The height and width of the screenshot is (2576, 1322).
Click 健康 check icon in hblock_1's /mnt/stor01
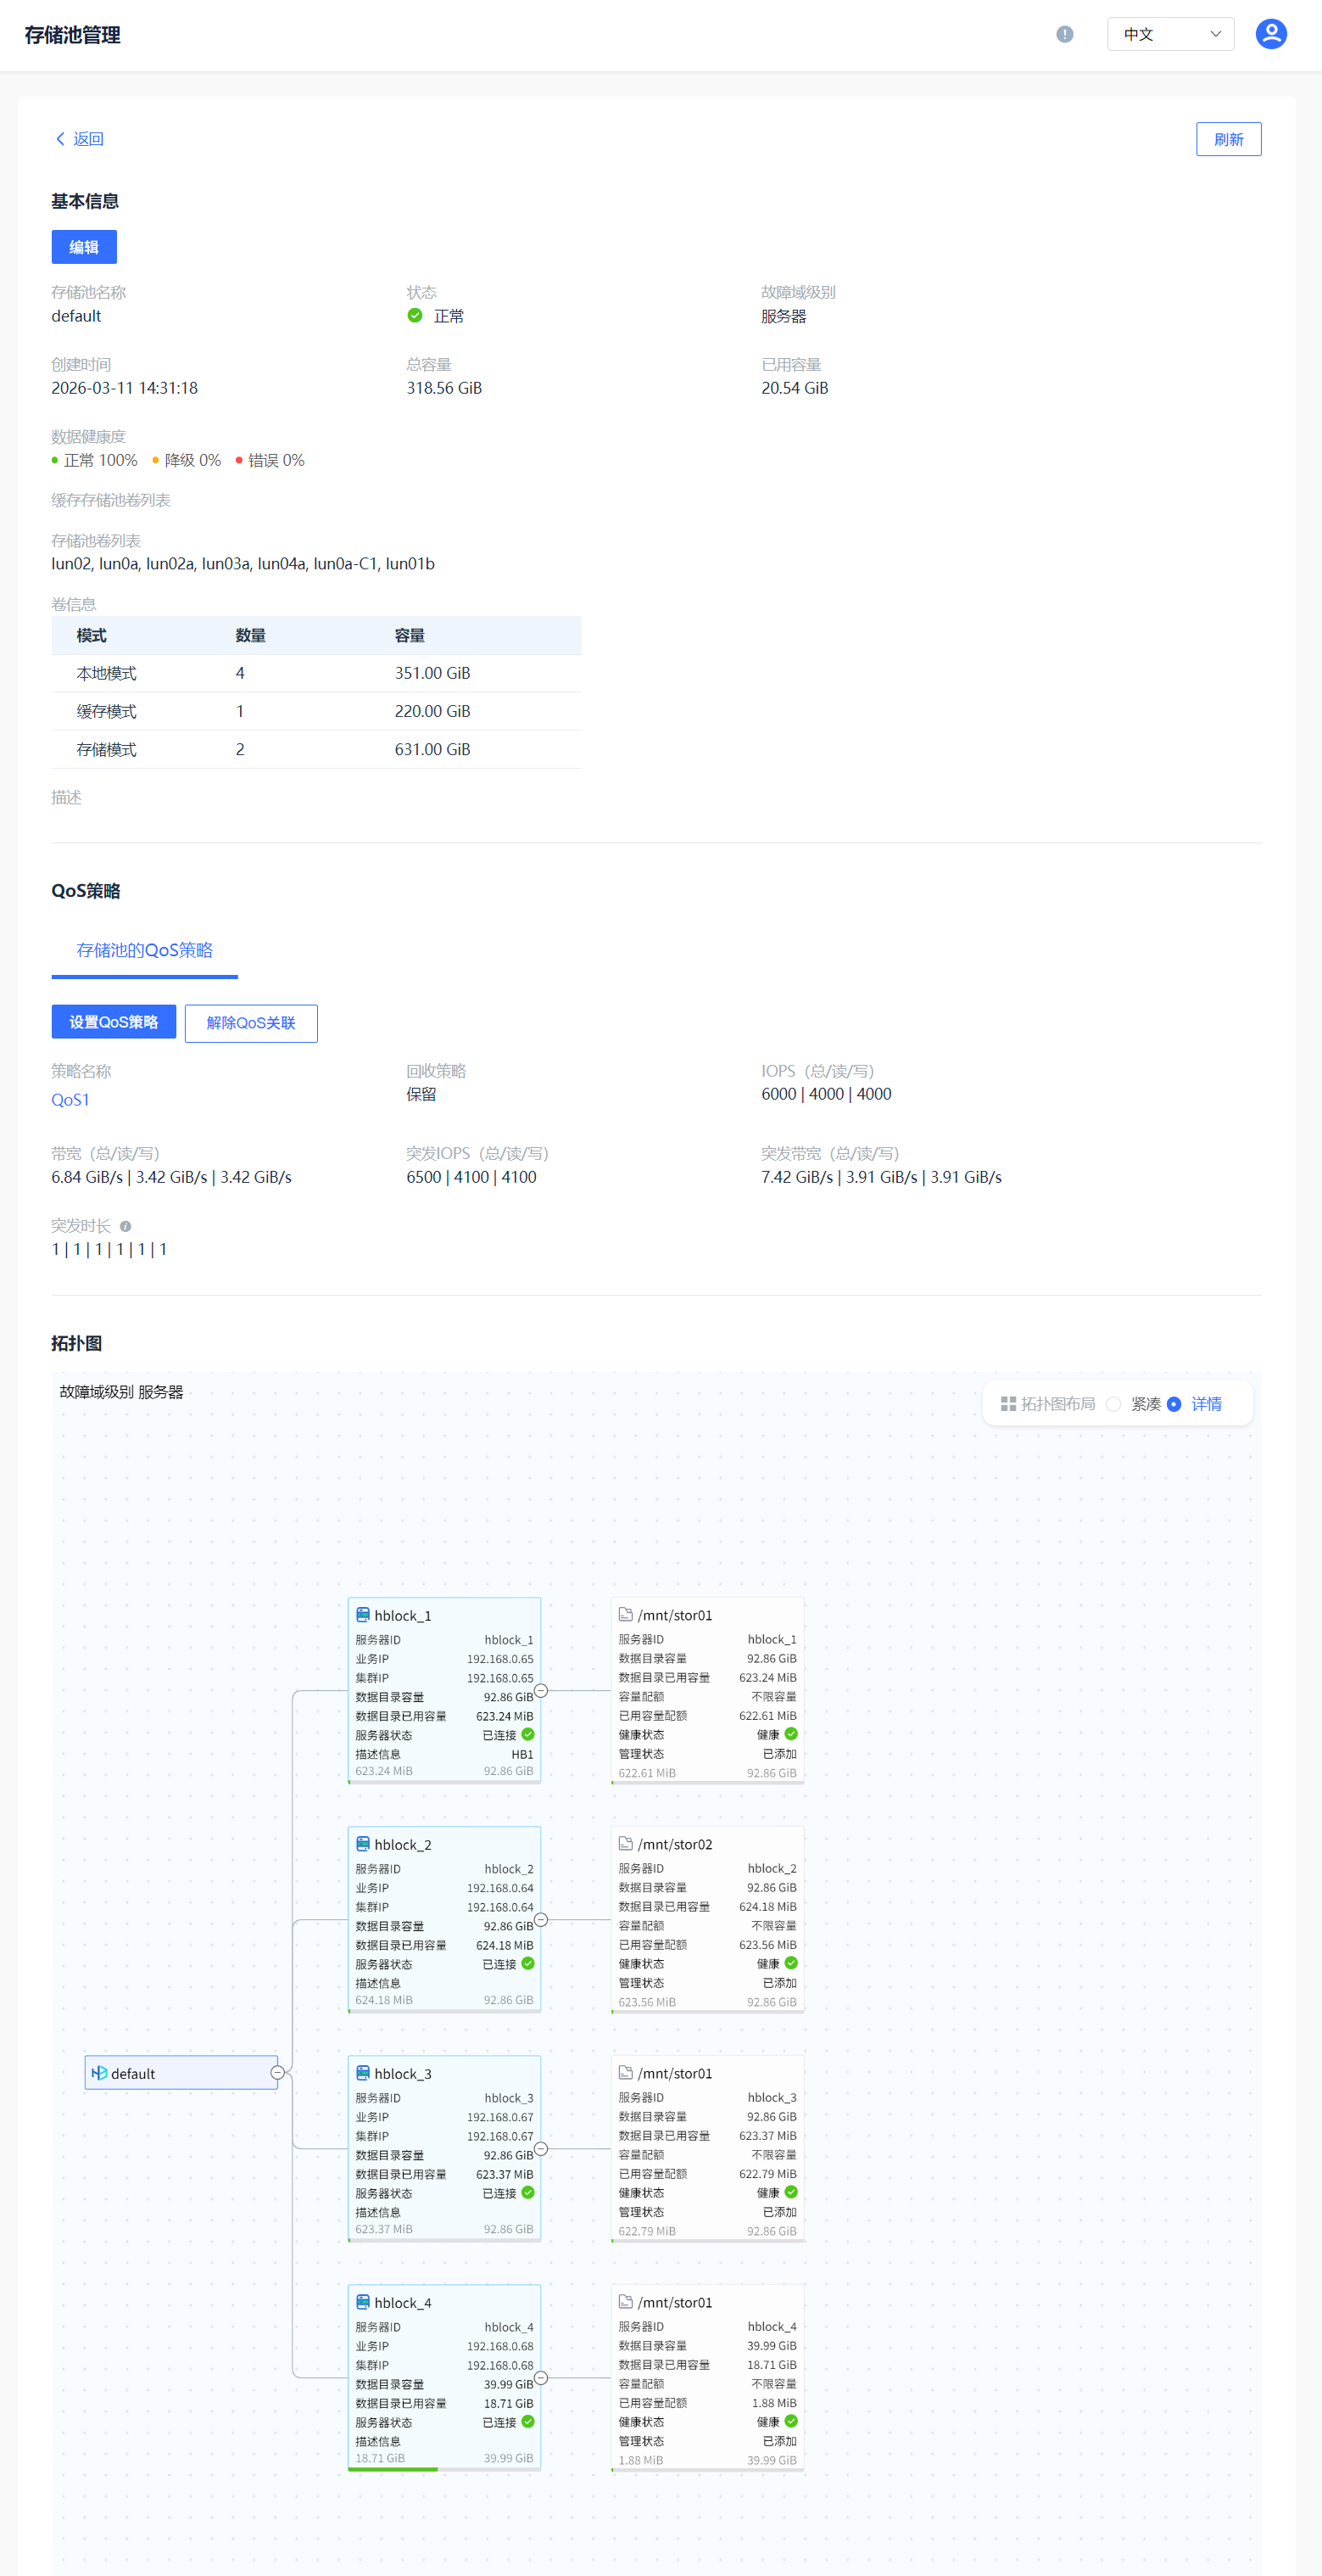click(791, 1734)
